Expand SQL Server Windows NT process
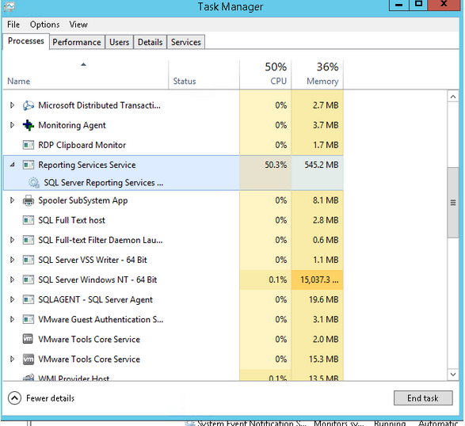Screen dimensions: 465x426 click(x=12, y=280)
